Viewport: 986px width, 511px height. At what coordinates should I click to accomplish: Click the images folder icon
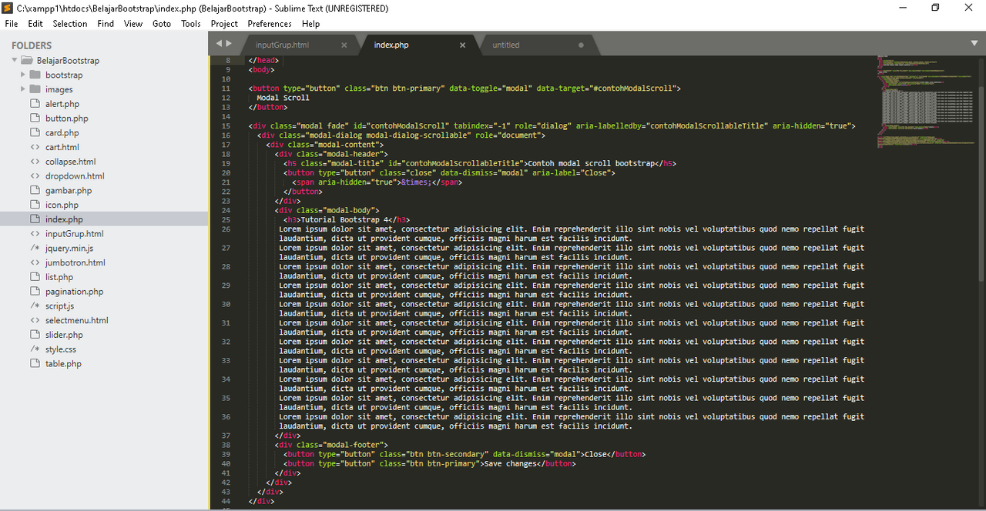[x=35, y=89]
